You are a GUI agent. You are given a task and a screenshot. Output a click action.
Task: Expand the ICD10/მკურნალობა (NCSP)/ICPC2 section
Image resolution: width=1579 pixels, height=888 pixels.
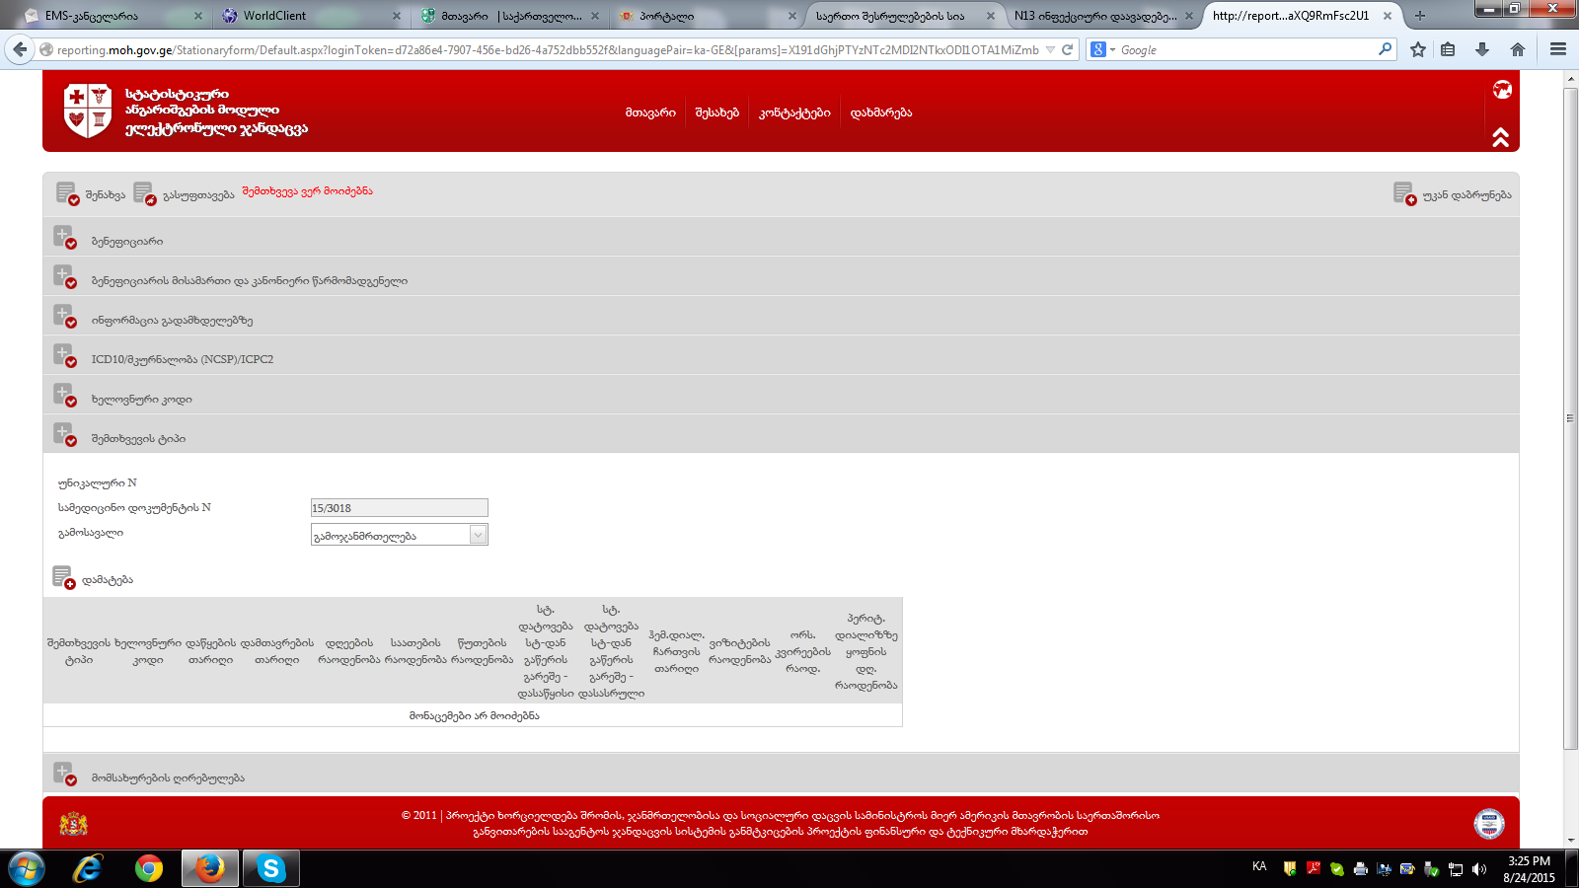pos(64,356)
